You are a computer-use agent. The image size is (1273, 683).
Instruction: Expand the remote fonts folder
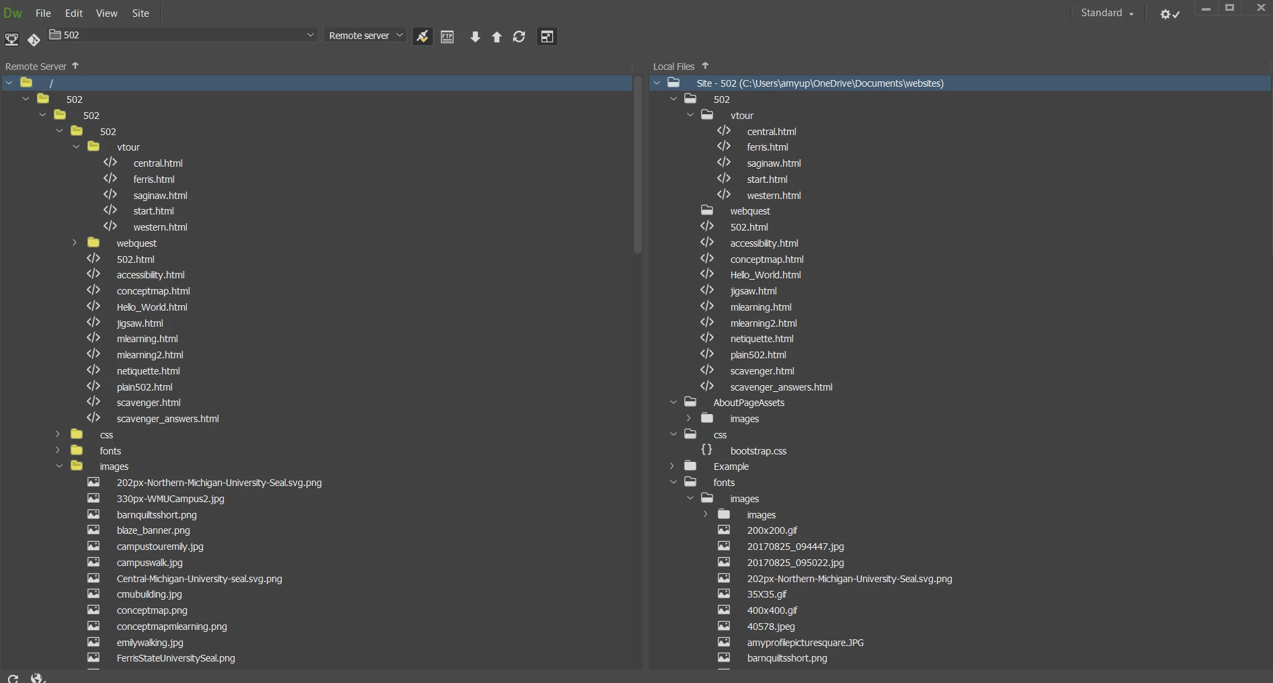58,450
